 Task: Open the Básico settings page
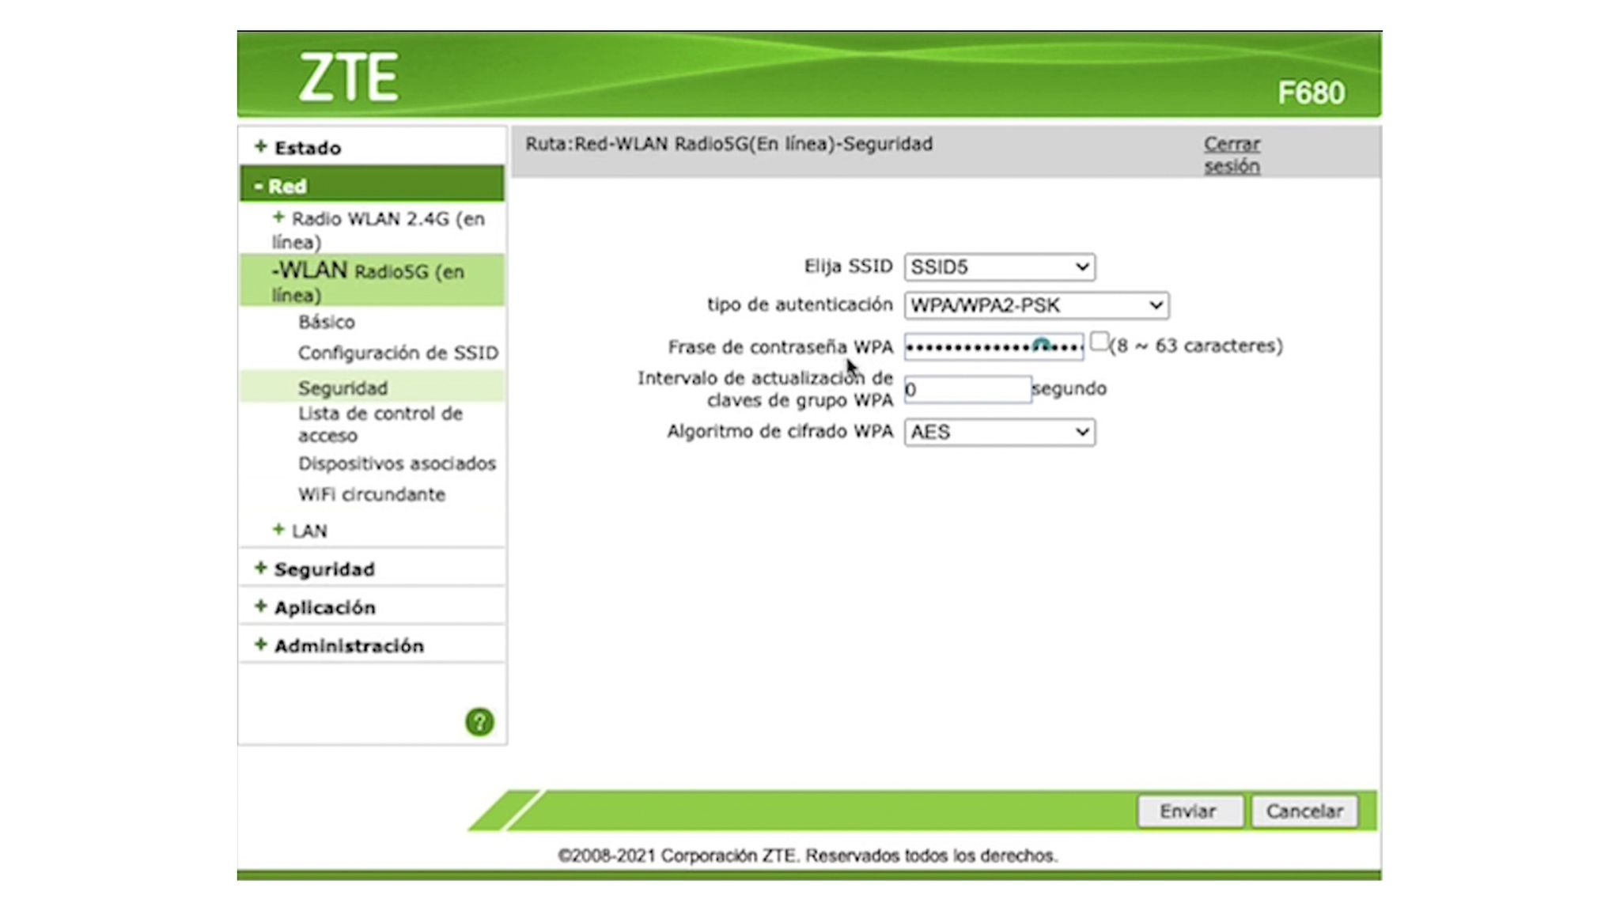(x=326, y=322)
